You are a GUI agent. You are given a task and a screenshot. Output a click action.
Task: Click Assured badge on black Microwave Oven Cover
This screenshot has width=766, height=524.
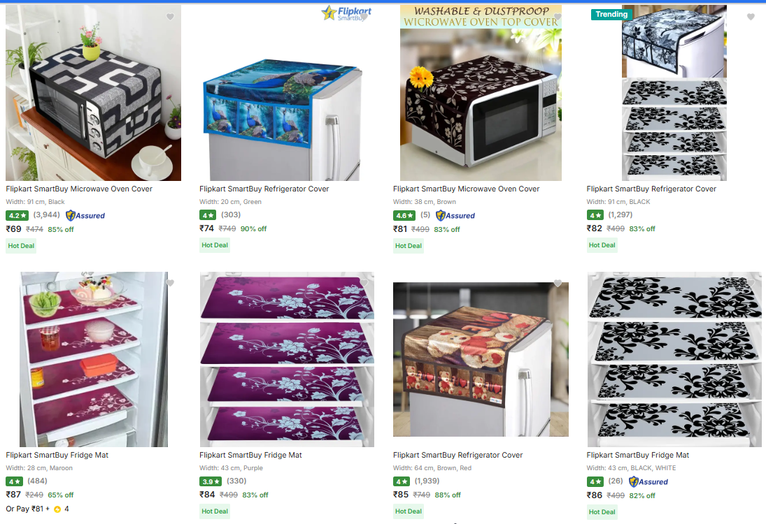click(x=85, y=215)
